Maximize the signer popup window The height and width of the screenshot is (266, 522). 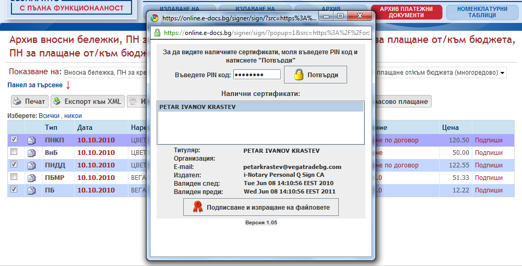[x=340, y=16]
